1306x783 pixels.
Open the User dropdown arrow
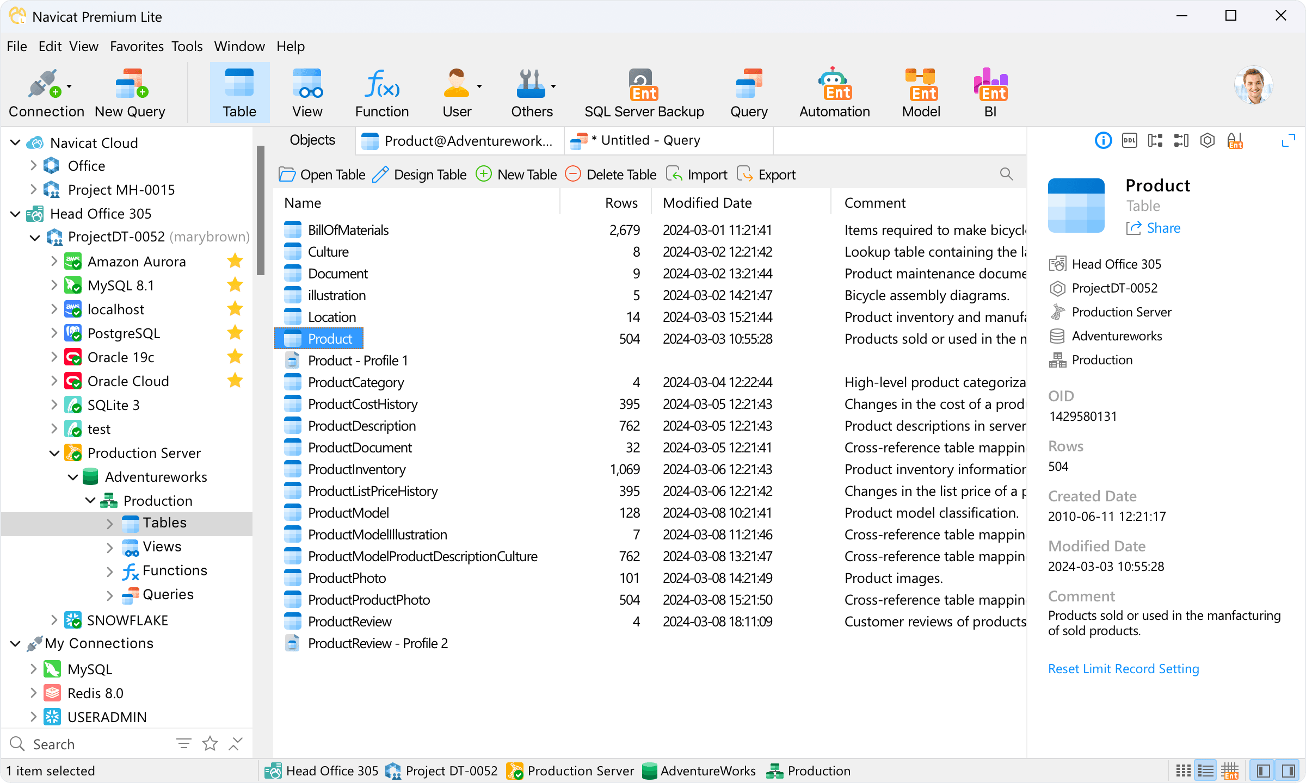pos(479,86)
